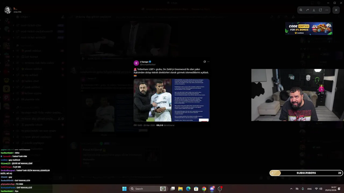
Task: Open File Explorer from the taskbar
Action: [x=180, y=189]
